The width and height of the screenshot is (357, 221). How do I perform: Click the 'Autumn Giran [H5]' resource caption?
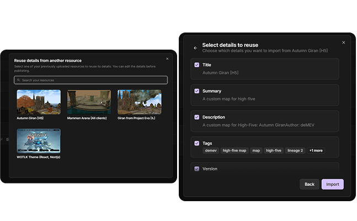tap(30, 118)
